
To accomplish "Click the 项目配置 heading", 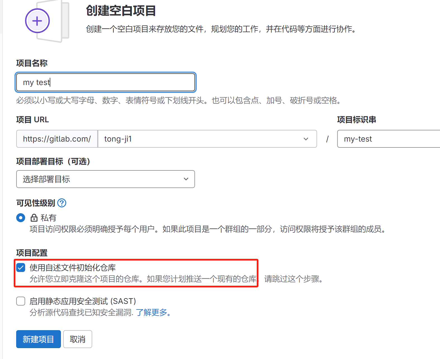I will point(32,253).
